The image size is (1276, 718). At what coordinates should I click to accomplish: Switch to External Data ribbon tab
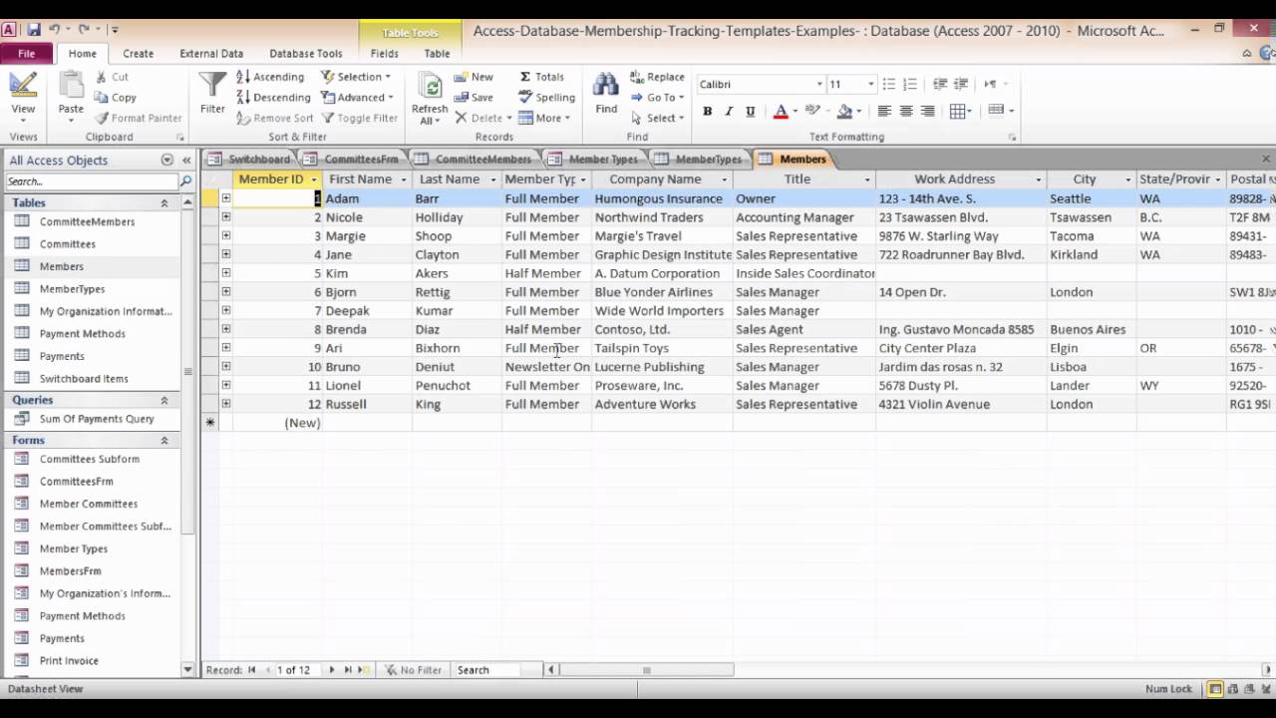211,54
